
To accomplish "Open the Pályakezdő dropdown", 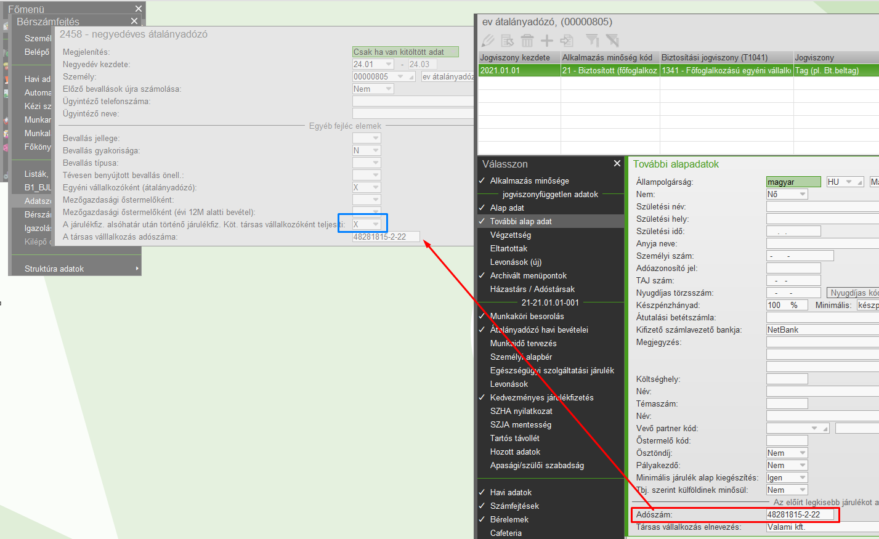I will tap(803, 465).
